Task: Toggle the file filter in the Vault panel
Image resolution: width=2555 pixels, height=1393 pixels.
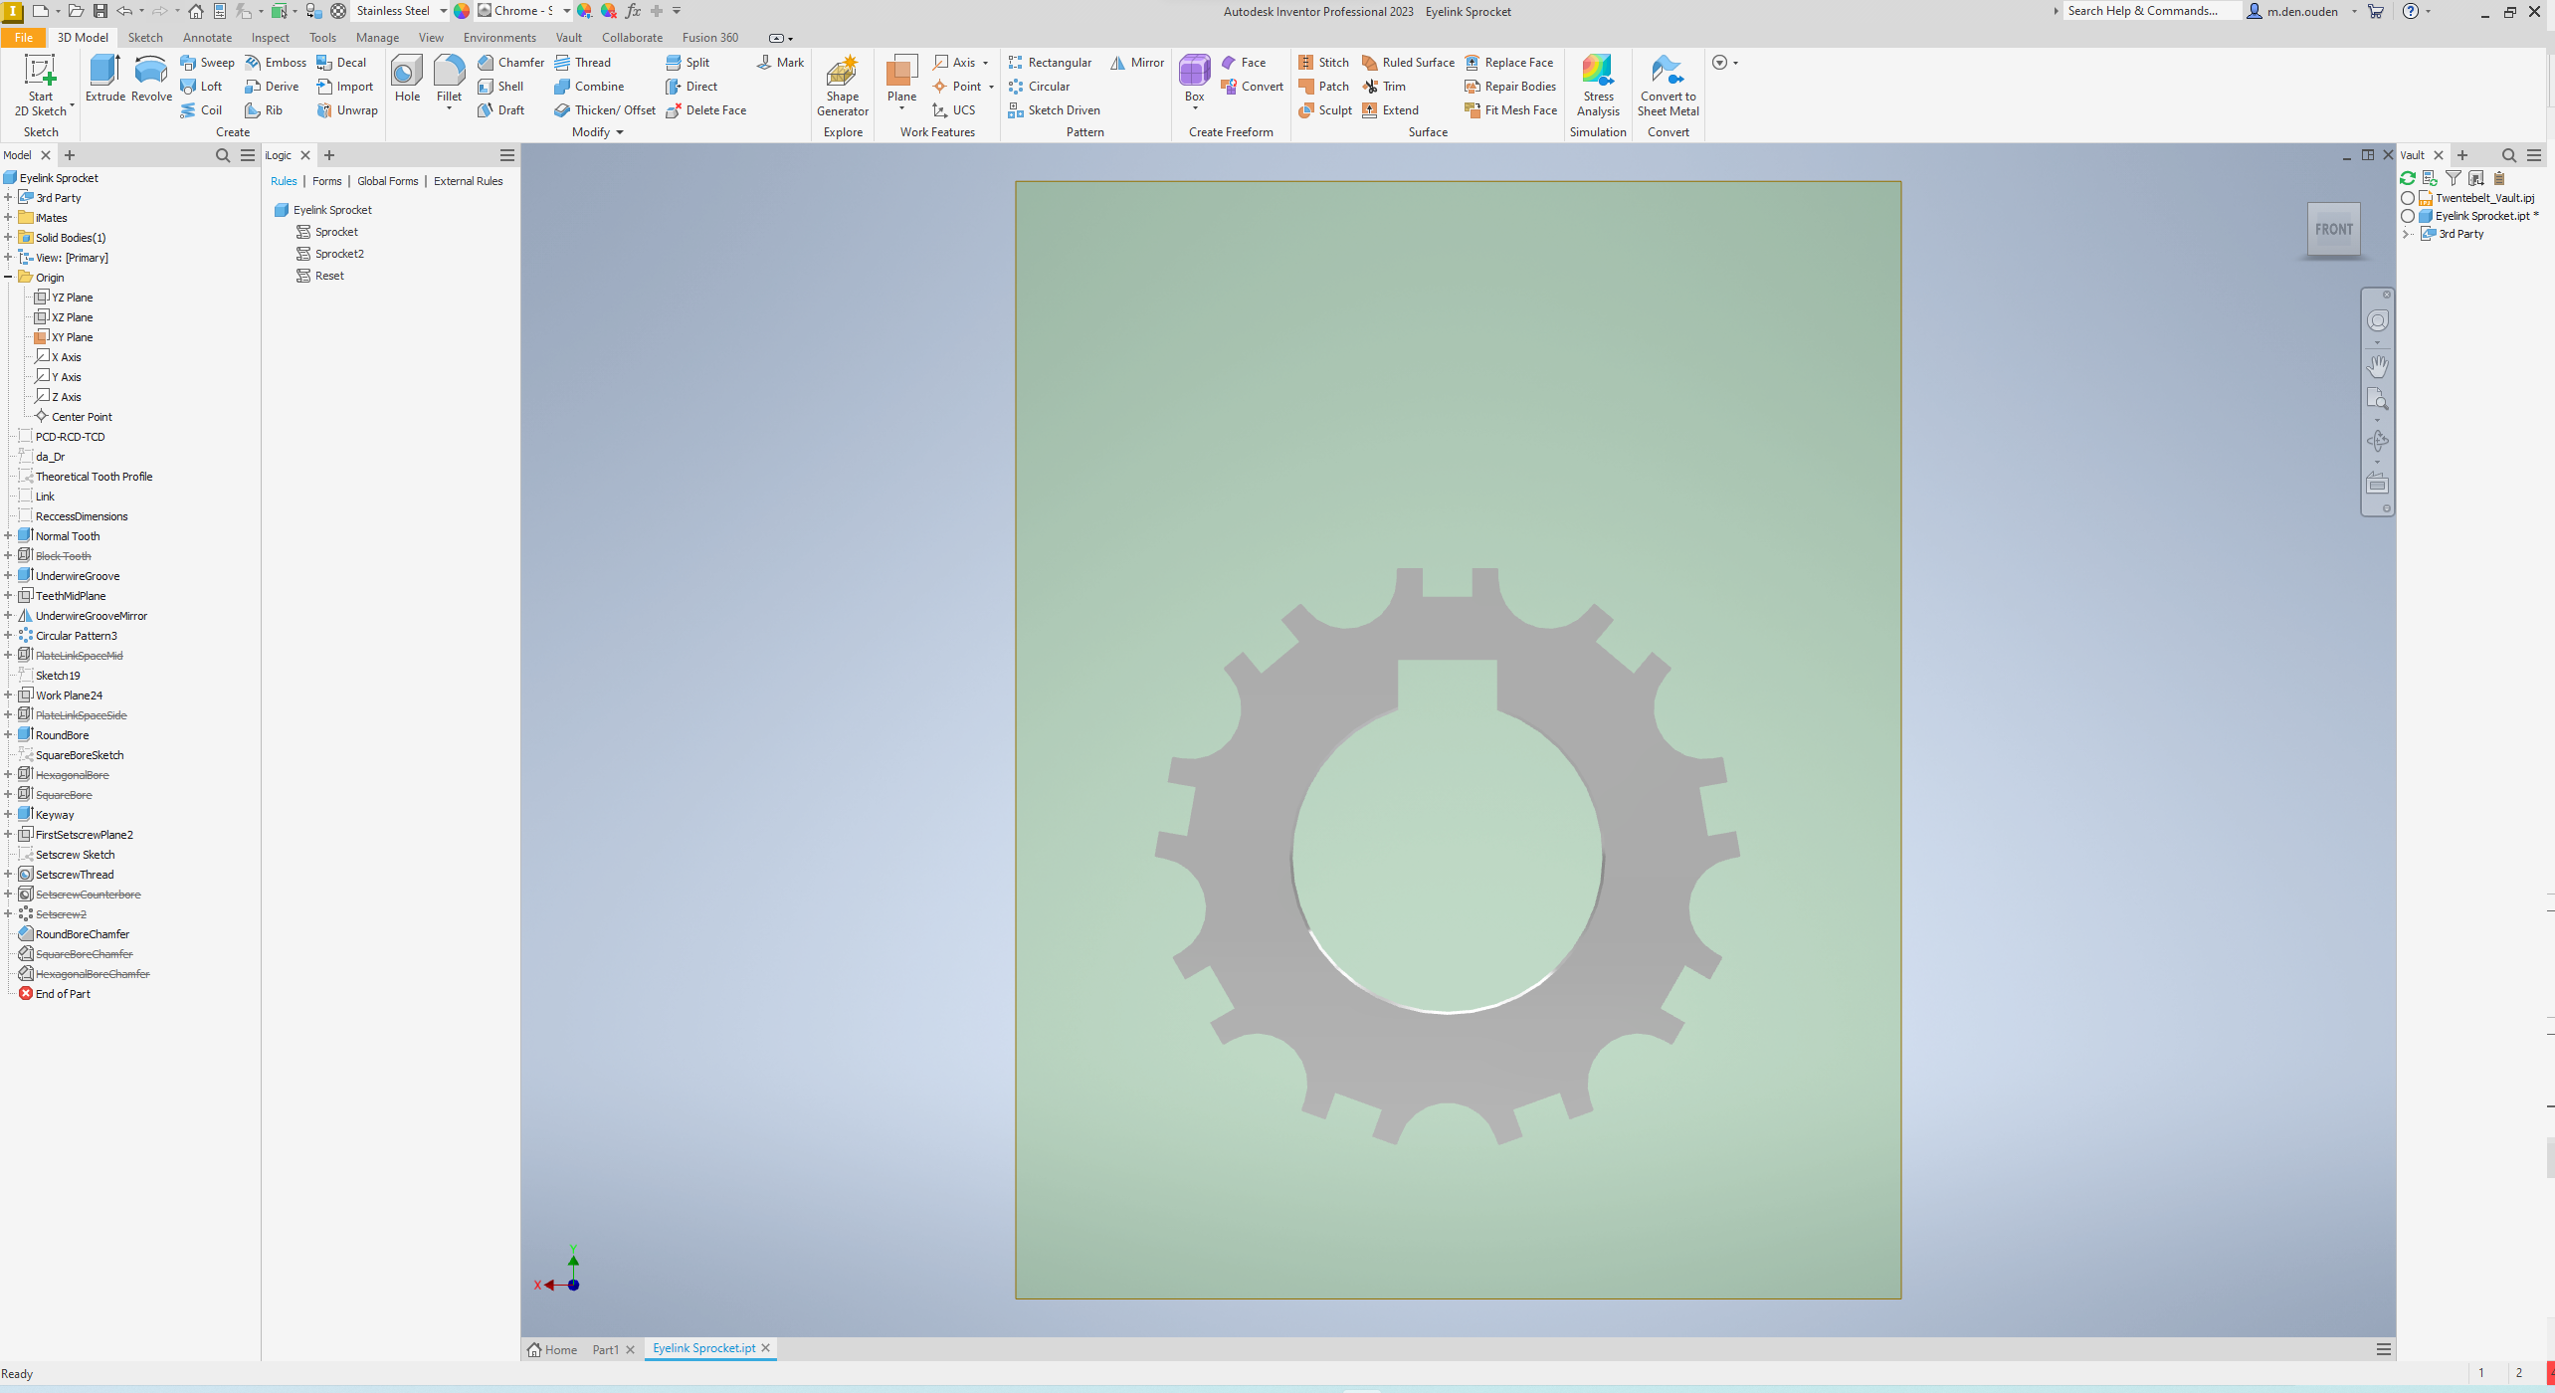Action: [2455, 178]
